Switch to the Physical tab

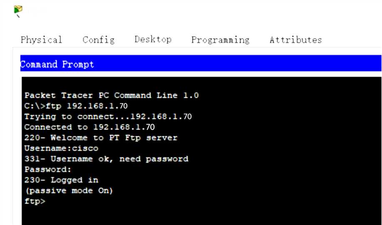click(x=41, y=40)
